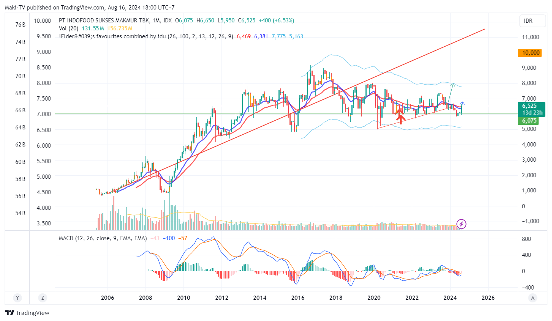
Task: Click the +400 (+6.53%) change value
Action: pyautogui.click(x=276, y=20)
